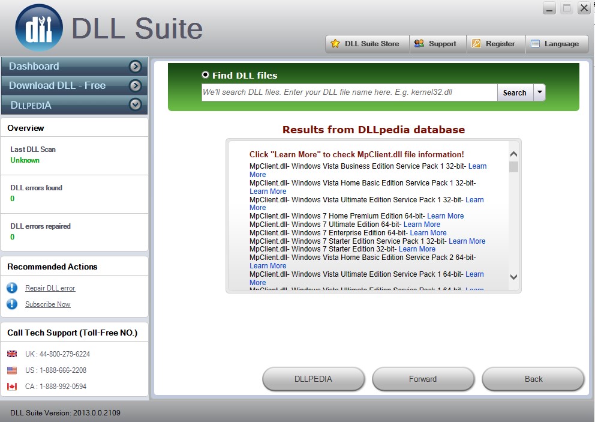595x422 pixels.
Task: Click the Support icon in the top toolbar
Action: click(x=420, y=43)
